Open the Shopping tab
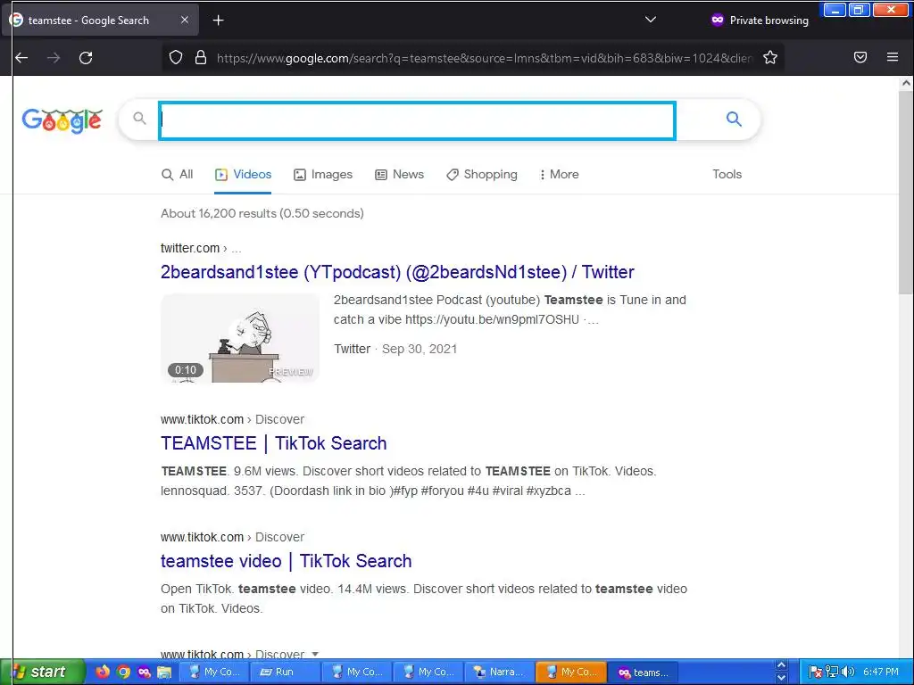The width and height of the screenshot is (914, 685). [x=481, y=174]
